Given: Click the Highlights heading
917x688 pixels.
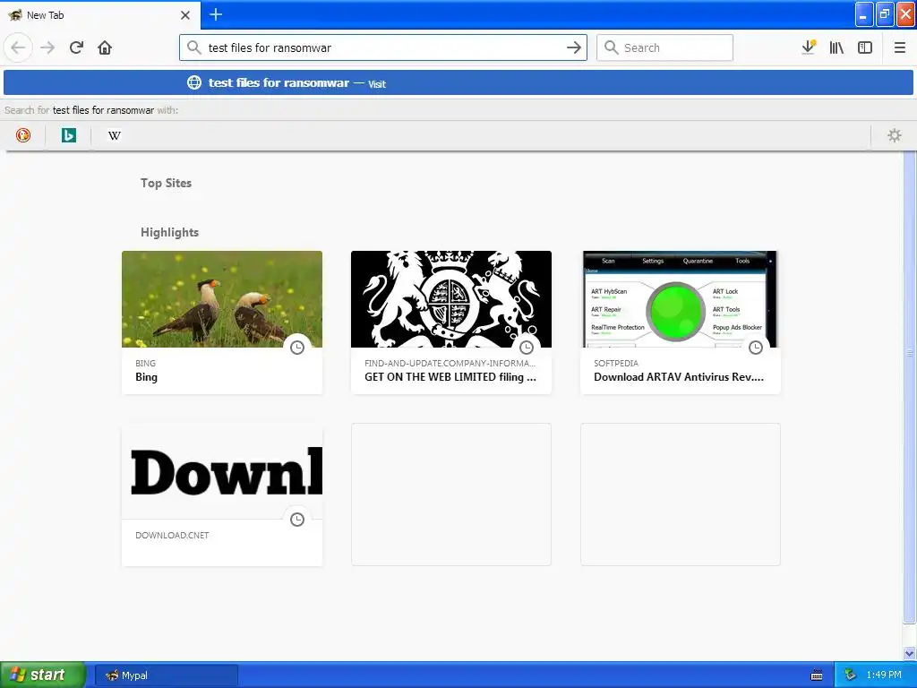Looking at the screenshot, I should (x=169, y=232).
